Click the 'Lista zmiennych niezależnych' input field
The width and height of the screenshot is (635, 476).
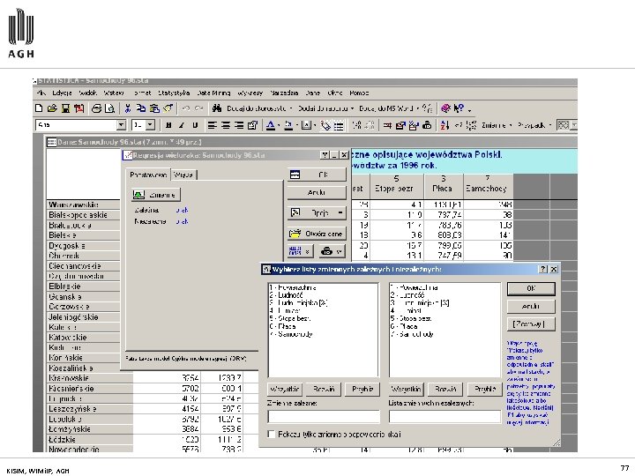pyautogui.click(x=444, y=416)
